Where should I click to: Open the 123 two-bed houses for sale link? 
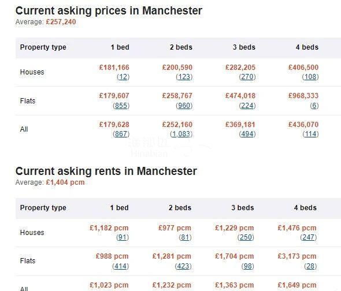pyautogui.click(x=184, y=77)
